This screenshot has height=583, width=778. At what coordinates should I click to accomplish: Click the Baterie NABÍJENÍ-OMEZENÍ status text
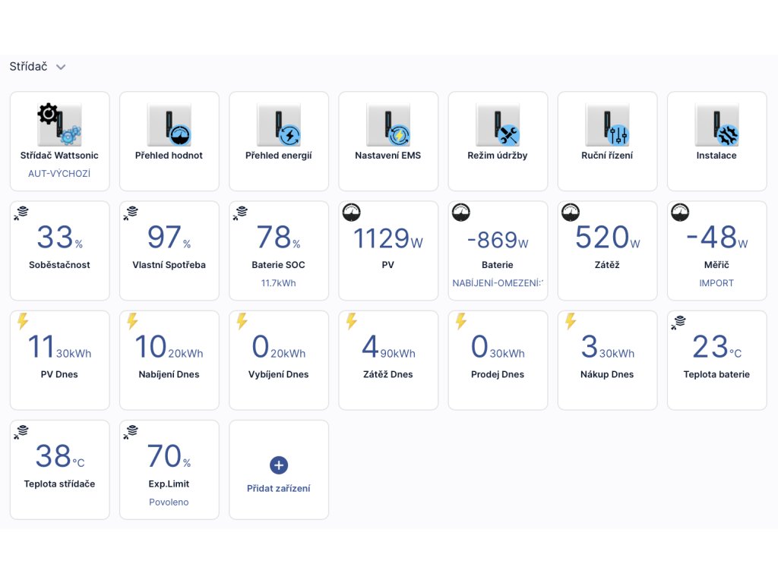pos(497,283)
